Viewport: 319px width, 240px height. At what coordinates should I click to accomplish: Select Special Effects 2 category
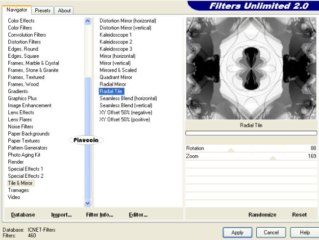25,176
